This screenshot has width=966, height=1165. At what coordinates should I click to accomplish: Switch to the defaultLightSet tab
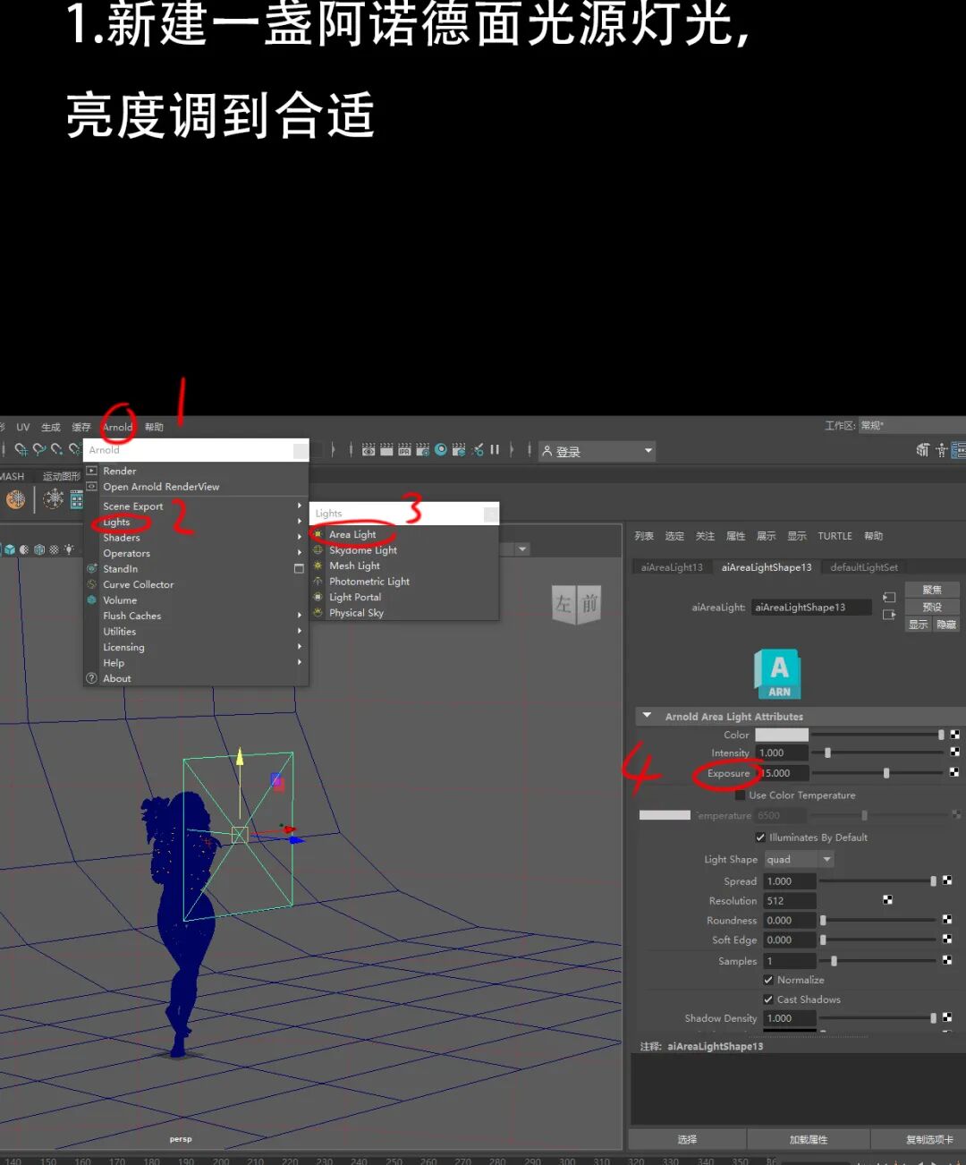864,567
